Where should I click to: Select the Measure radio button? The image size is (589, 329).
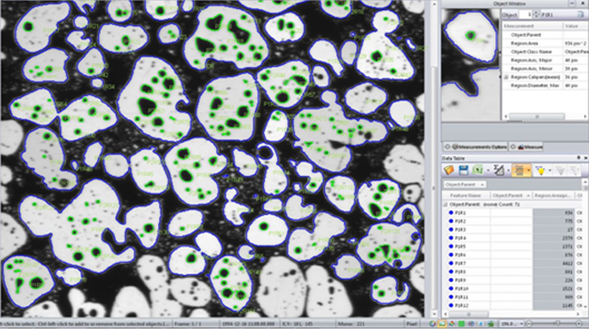[513, 147]
